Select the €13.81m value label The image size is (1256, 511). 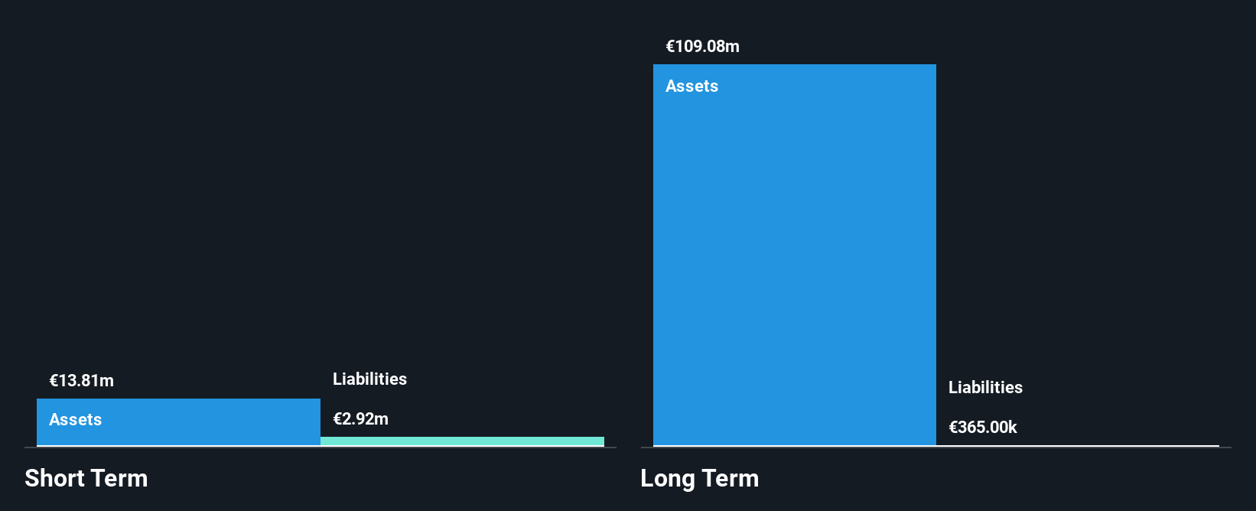82,381
